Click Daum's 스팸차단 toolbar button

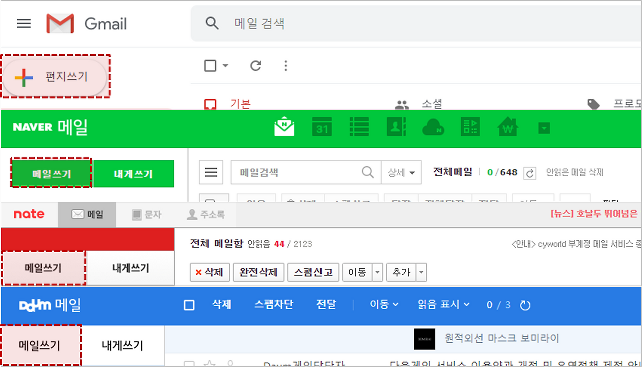(x=274, y=304)
